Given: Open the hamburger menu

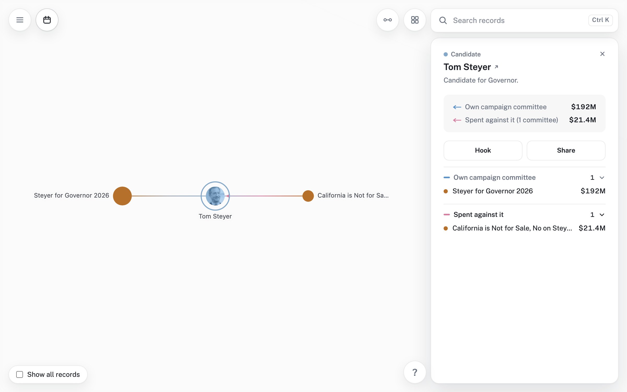Looking at the screenshot, I should (x=20, y=20).
